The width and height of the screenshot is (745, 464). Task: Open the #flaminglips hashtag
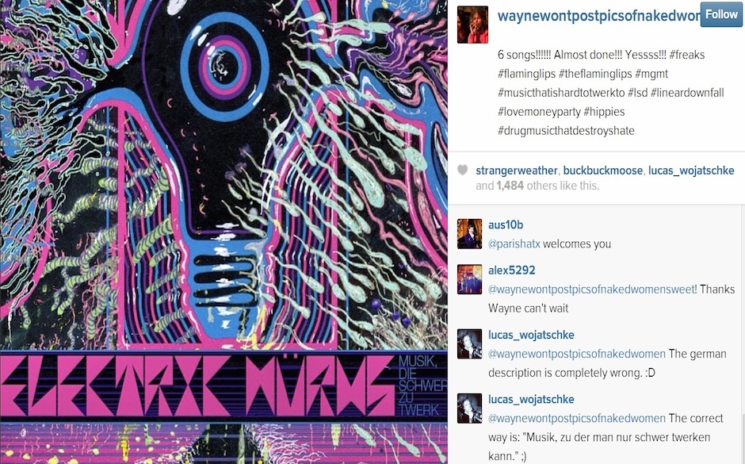tap(526, 74)
